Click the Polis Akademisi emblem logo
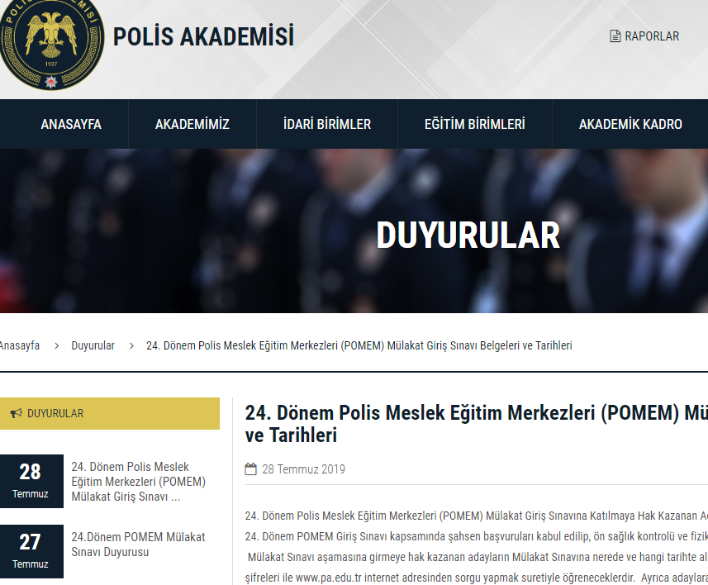This screenshot has height=585, width=708. click(x=51, y=44)
